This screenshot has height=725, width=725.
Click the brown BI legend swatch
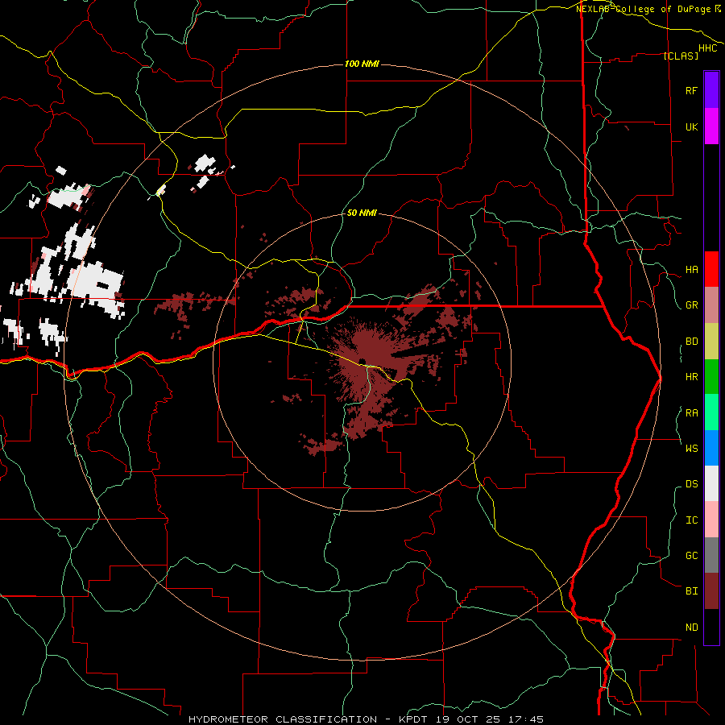click(x=711, y=591)
